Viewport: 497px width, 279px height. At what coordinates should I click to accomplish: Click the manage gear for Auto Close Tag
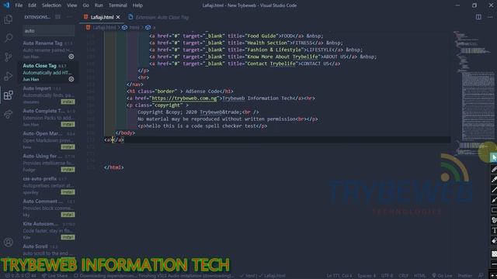71,79
